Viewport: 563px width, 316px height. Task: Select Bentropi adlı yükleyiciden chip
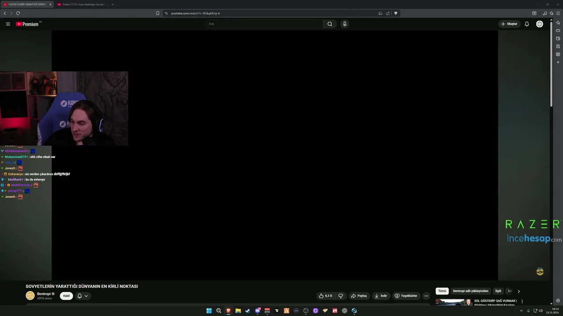coord(471,291)
